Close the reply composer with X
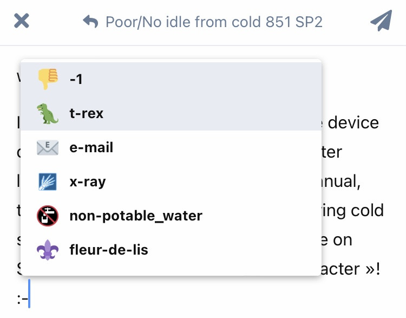The width and height of the screenshot is (406, 318). (x=22, y=21)
